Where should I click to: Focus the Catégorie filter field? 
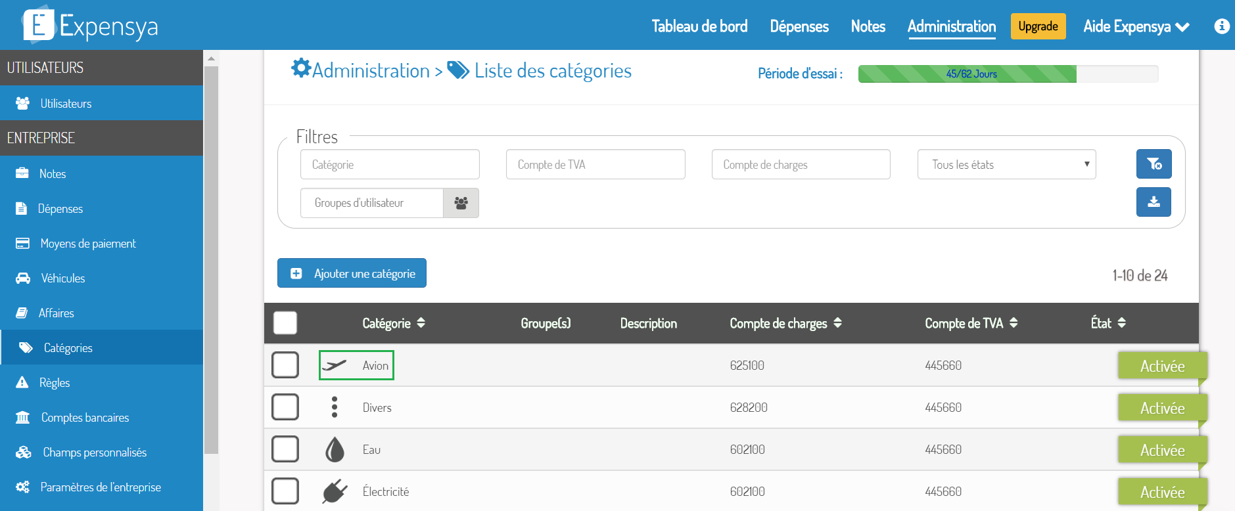pos(390,164)
